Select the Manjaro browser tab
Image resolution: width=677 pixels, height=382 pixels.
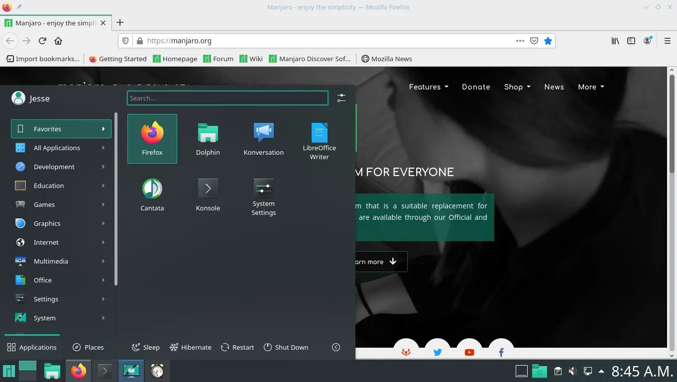[56, 23]
